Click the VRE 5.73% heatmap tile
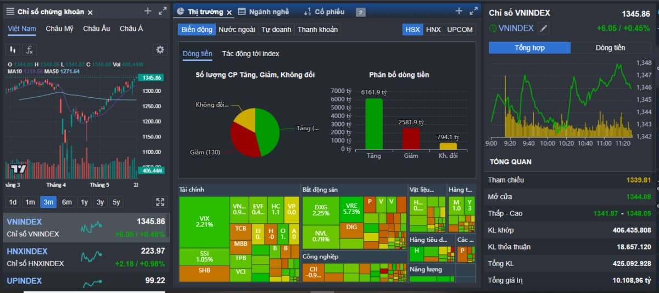Screen dimensions: 659x293 351,209
